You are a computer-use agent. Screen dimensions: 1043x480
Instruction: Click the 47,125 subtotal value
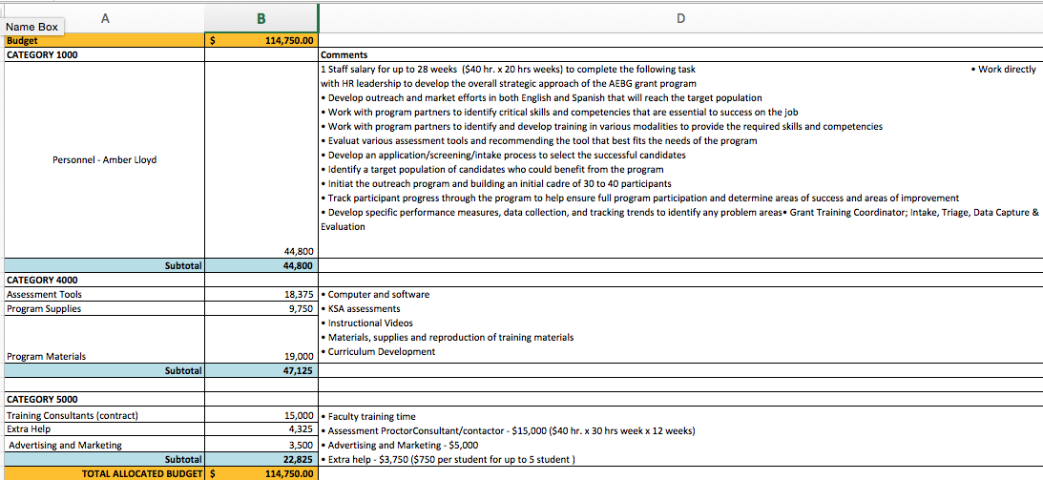point(261,370)
